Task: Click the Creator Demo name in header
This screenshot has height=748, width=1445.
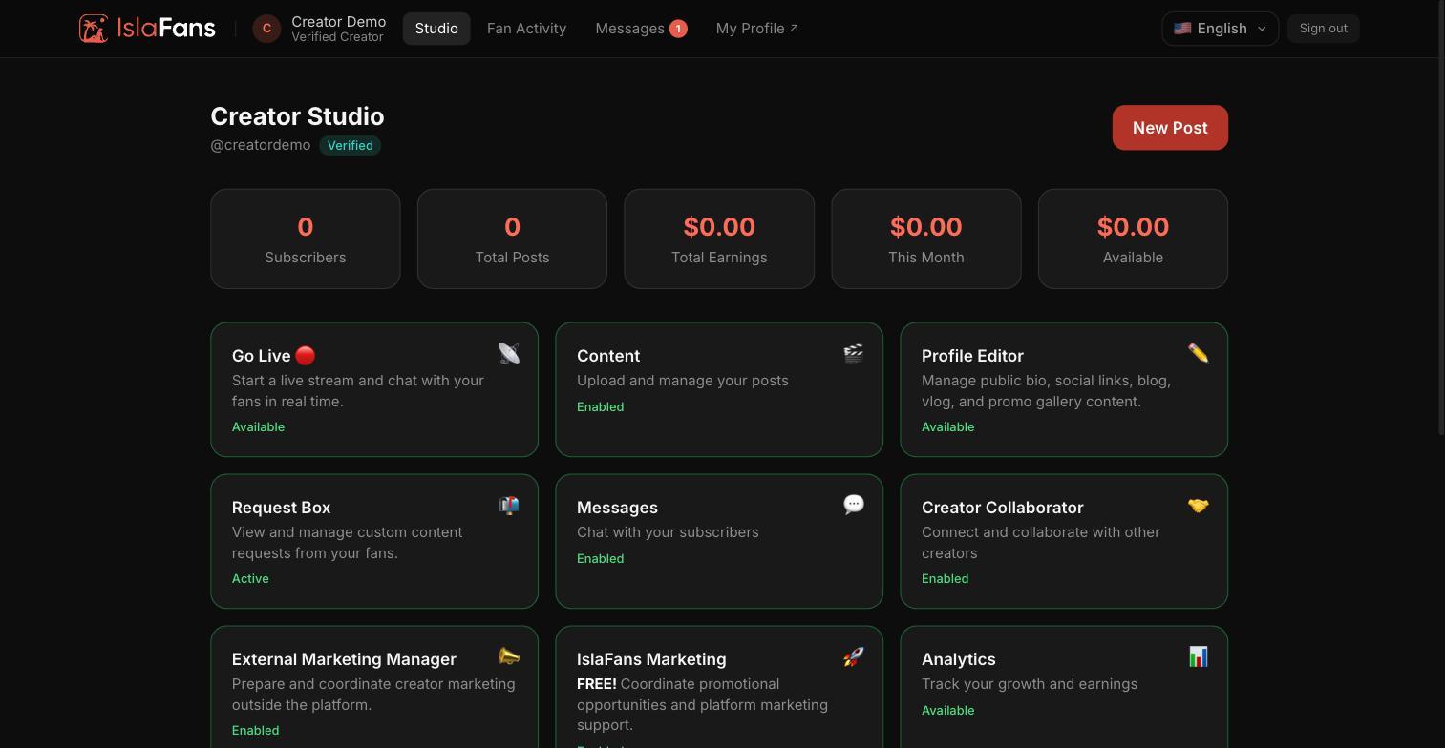Action: click(x=339, y=21)
